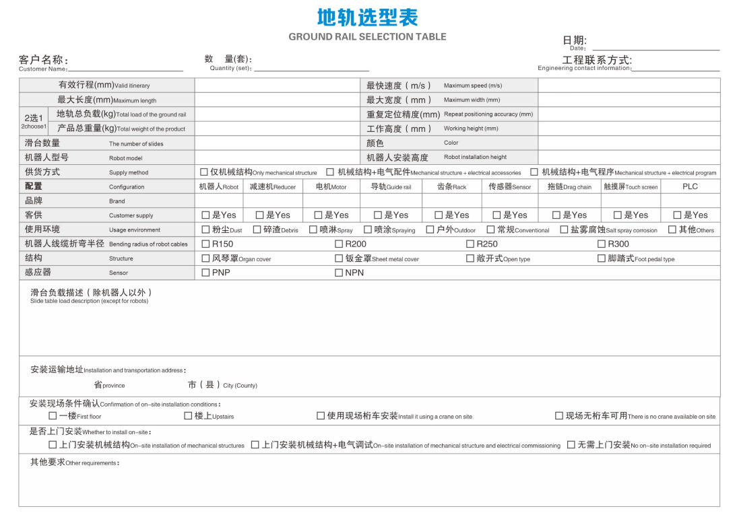Screen dimensions: 737x515
Task: Tick the Salt spray corrosion checkbox
Action: 565,230
